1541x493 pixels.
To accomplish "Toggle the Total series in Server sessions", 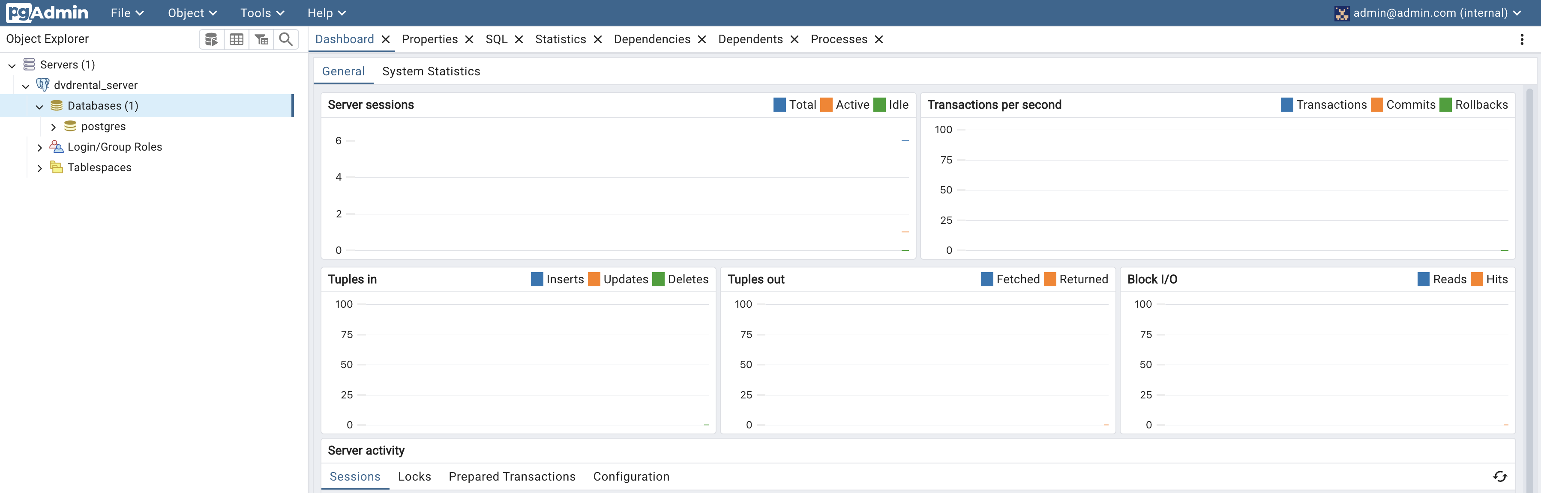I will click(x=779, y=104).
